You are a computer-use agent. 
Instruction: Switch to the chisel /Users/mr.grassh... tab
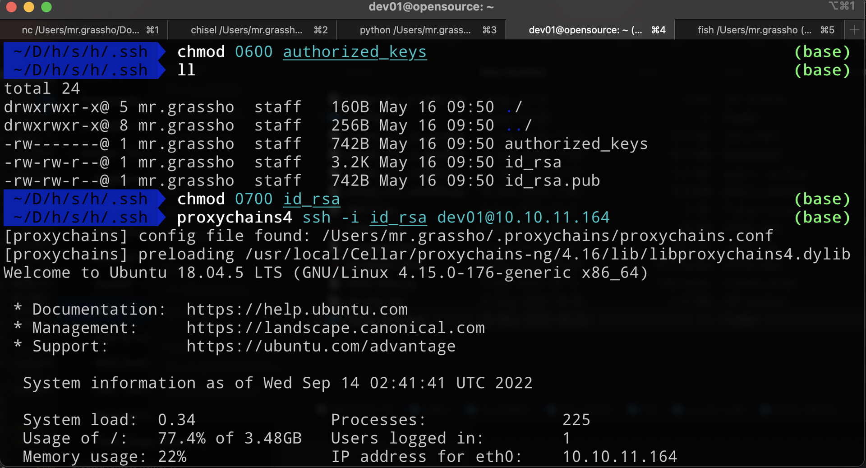coord(253,30)
